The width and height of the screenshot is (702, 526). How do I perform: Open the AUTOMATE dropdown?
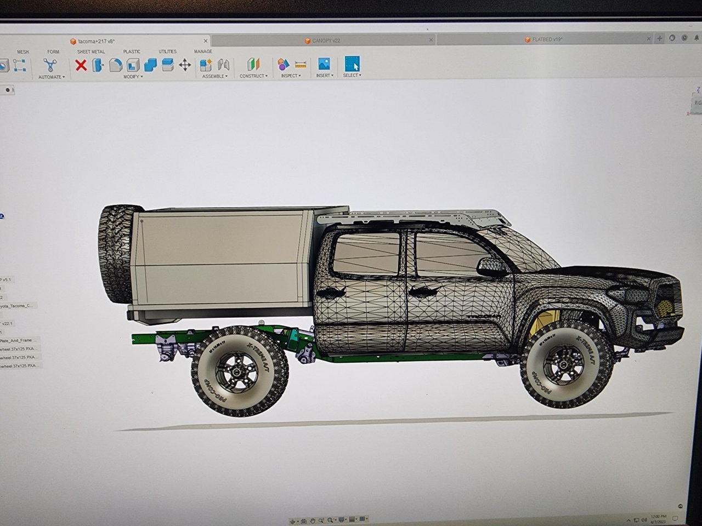52,77
